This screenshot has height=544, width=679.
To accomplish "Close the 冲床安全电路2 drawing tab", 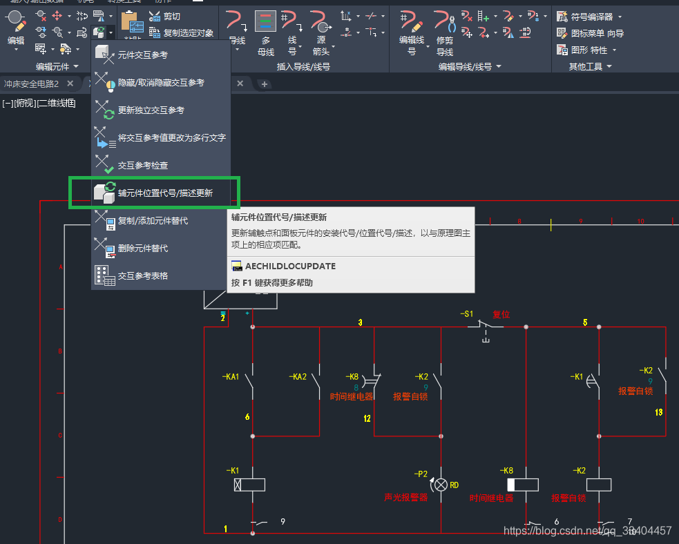I will pos(70,83).
